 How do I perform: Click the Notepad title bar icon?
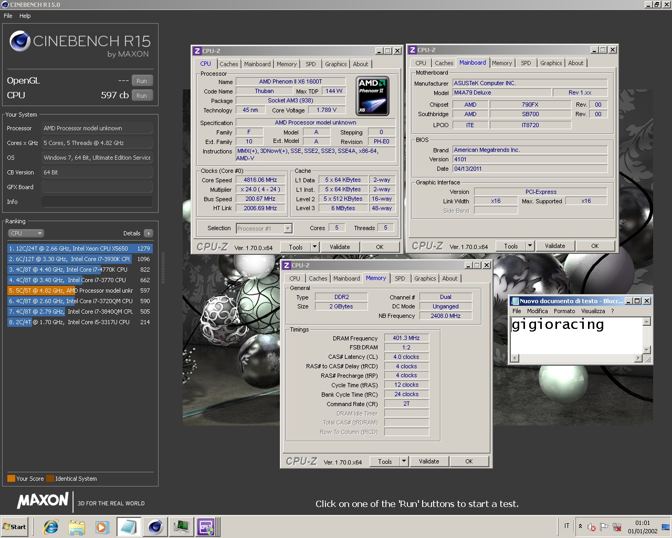coord(514,301)
